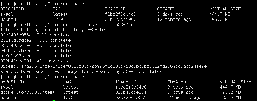Click the green terminal cursor block
Screen dimensions: 257x101
[54, 100]
